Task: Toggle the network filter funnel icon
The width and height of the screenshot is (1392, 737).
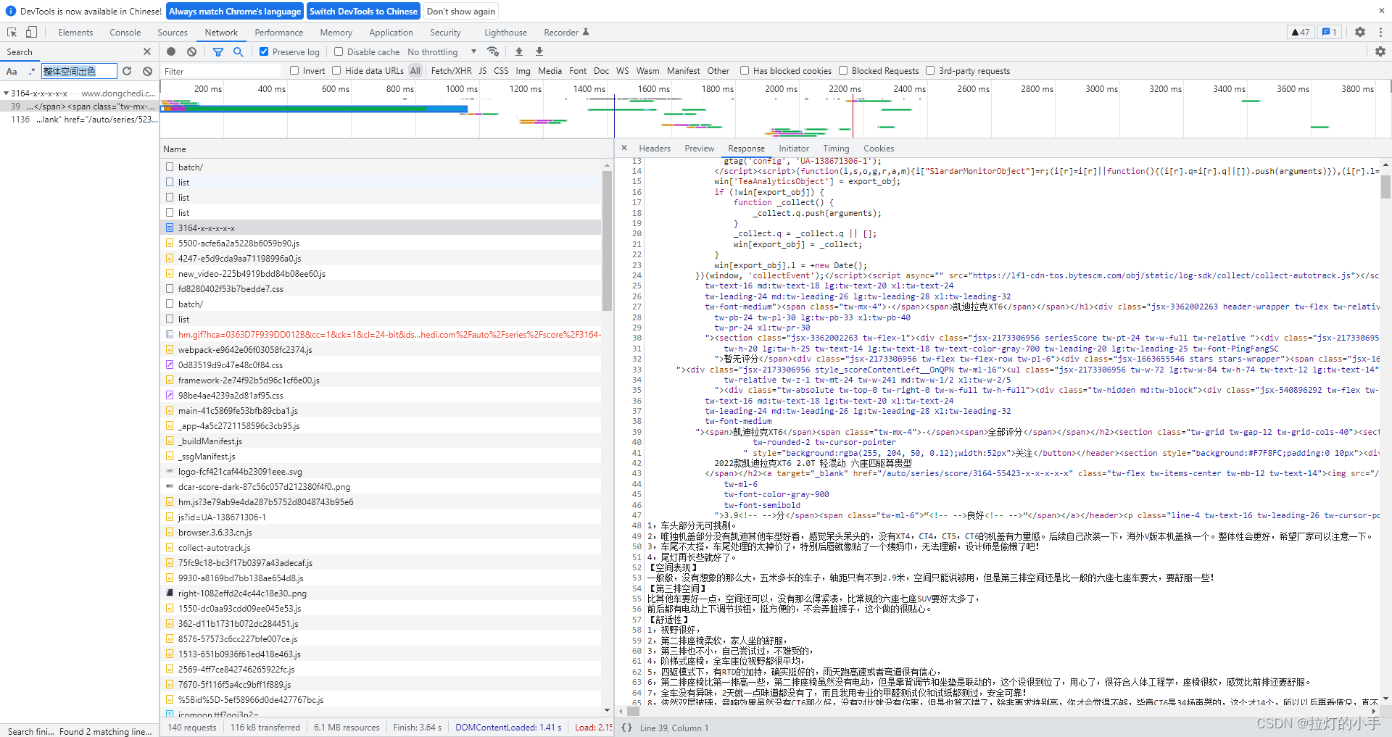Action: click(217, 51)
